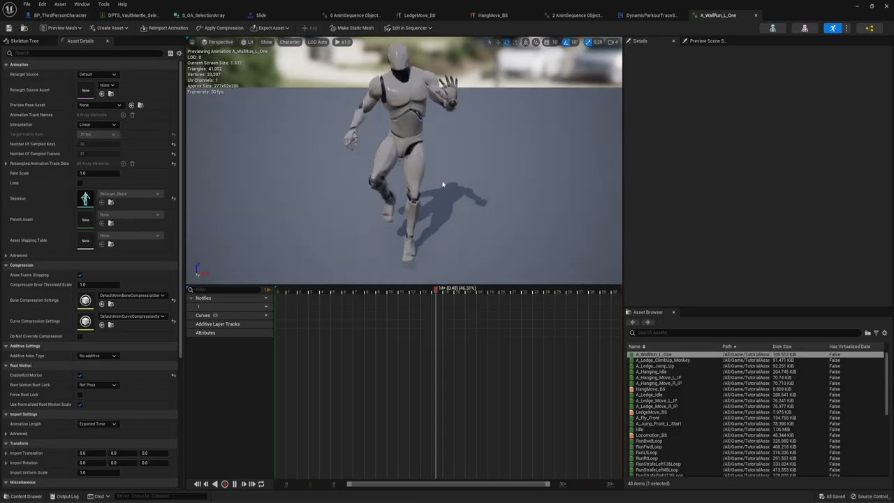Screen dimensions: 894x503
Task: Toggle loop playback in timeline controls
Action: coord(261,484)
